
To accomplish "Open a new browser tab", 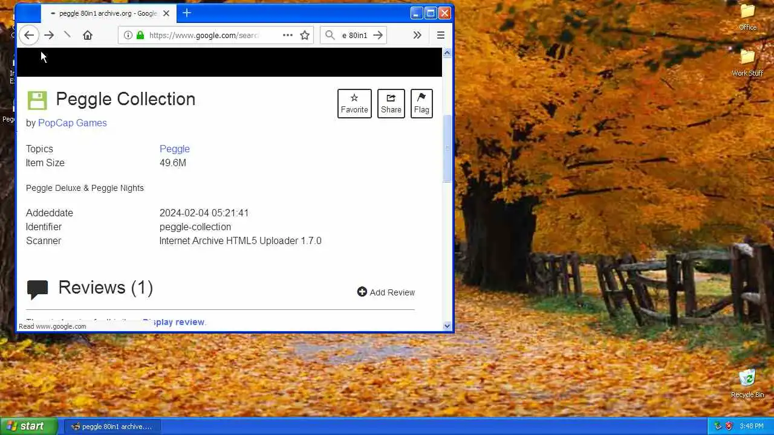I will point(187,13).
